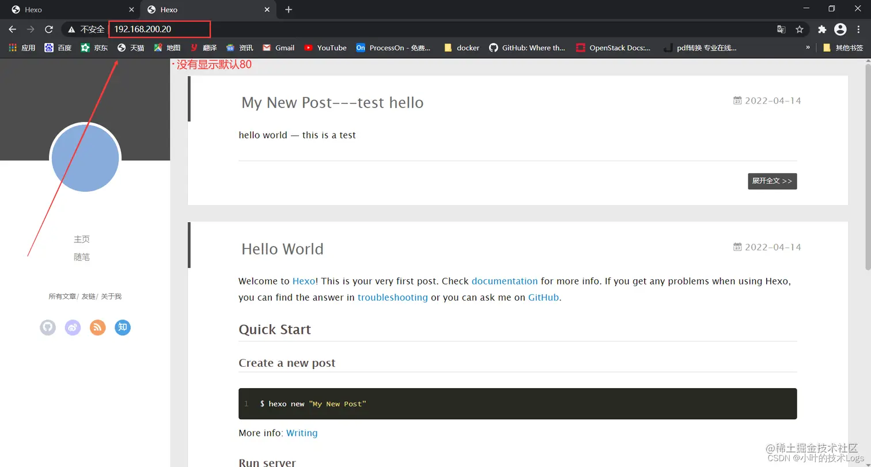The height and width of the screenshot is (467, 871).
Task: Open Zhihu 知 icon in sidebar
Action: pos(123,328)
